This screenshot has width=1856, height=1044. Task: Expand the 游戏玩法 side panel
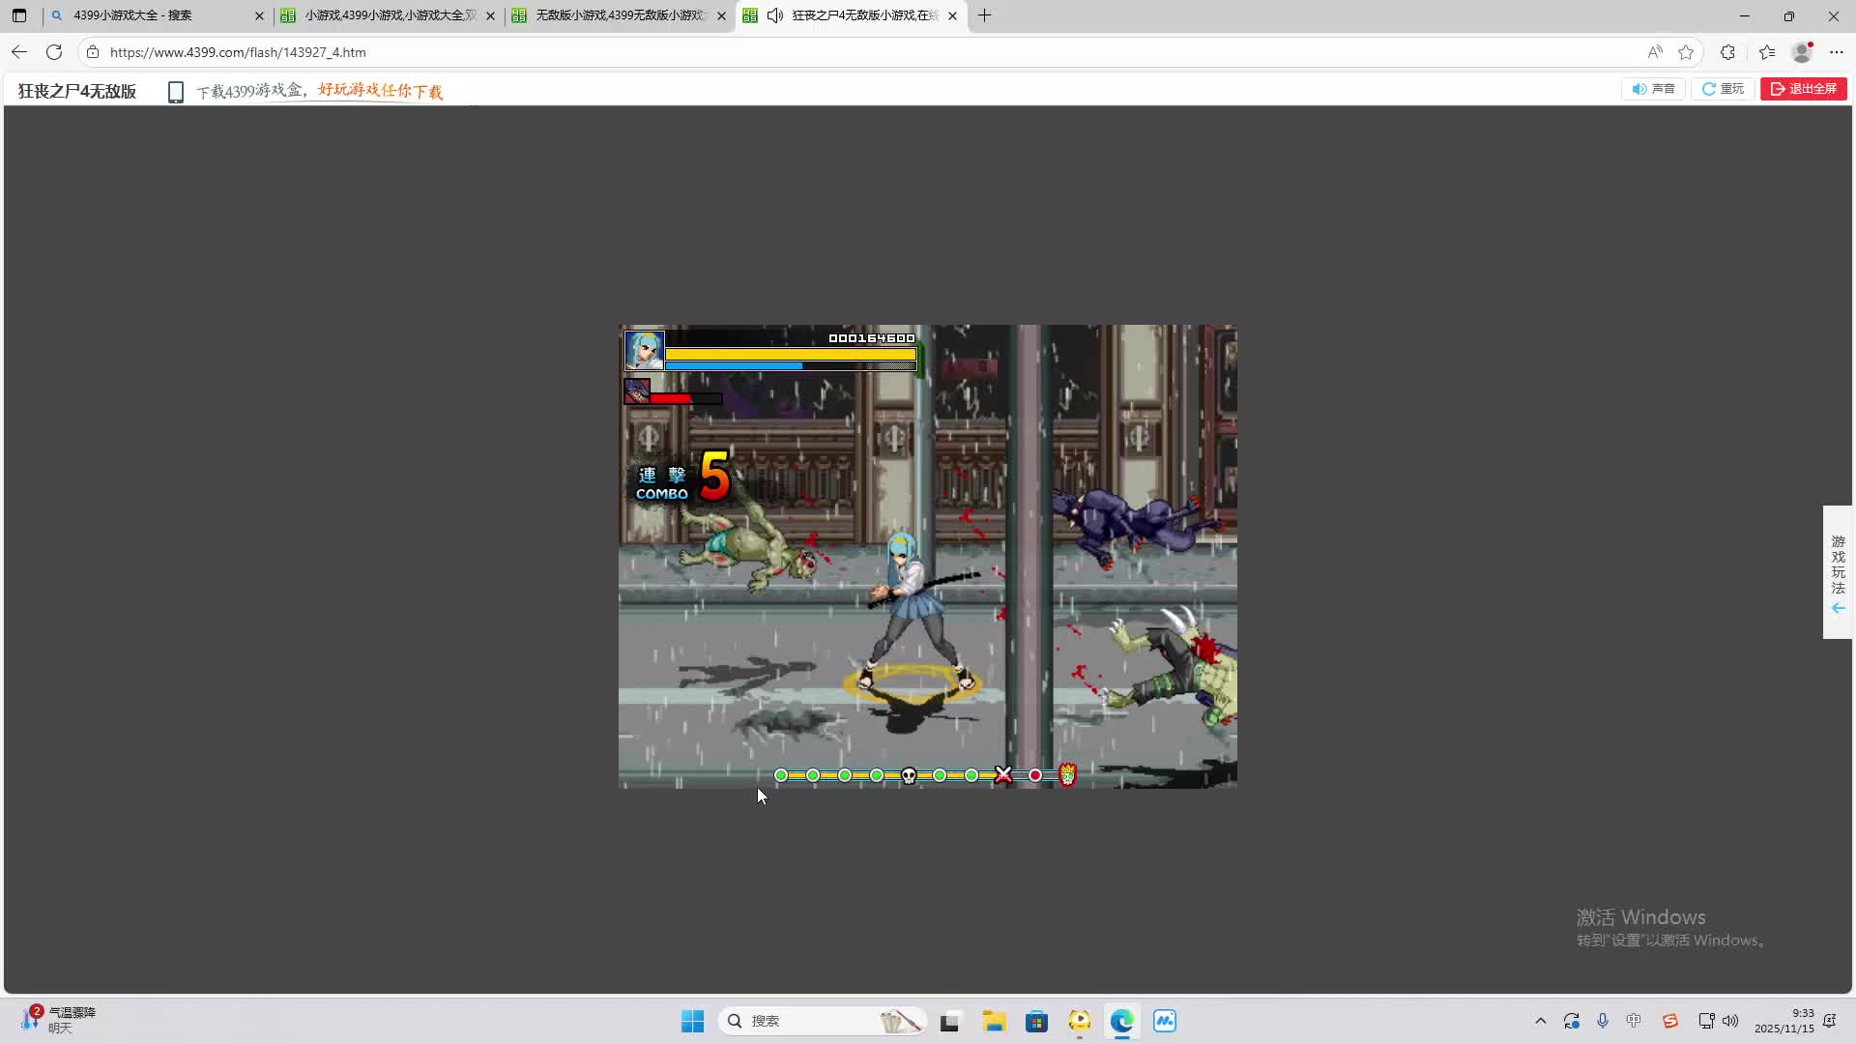1838,571
